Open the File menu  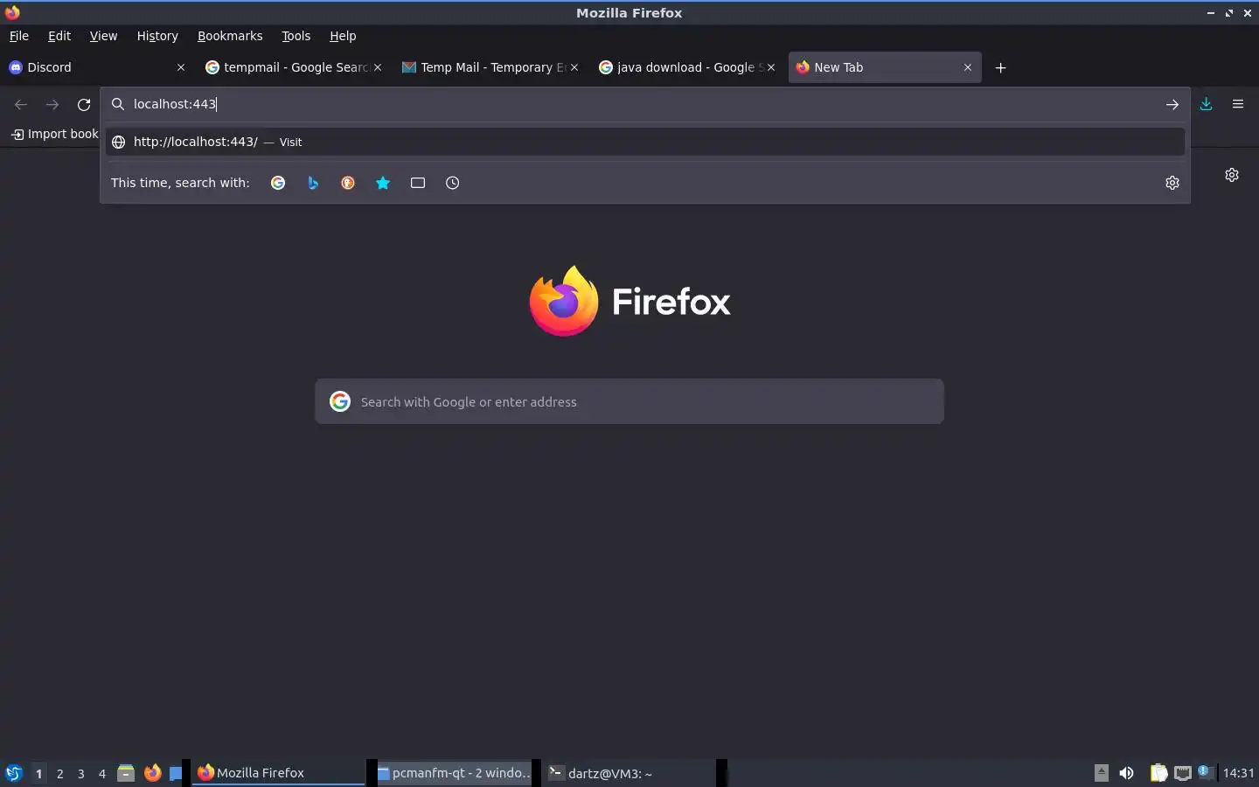coord(18,36)
